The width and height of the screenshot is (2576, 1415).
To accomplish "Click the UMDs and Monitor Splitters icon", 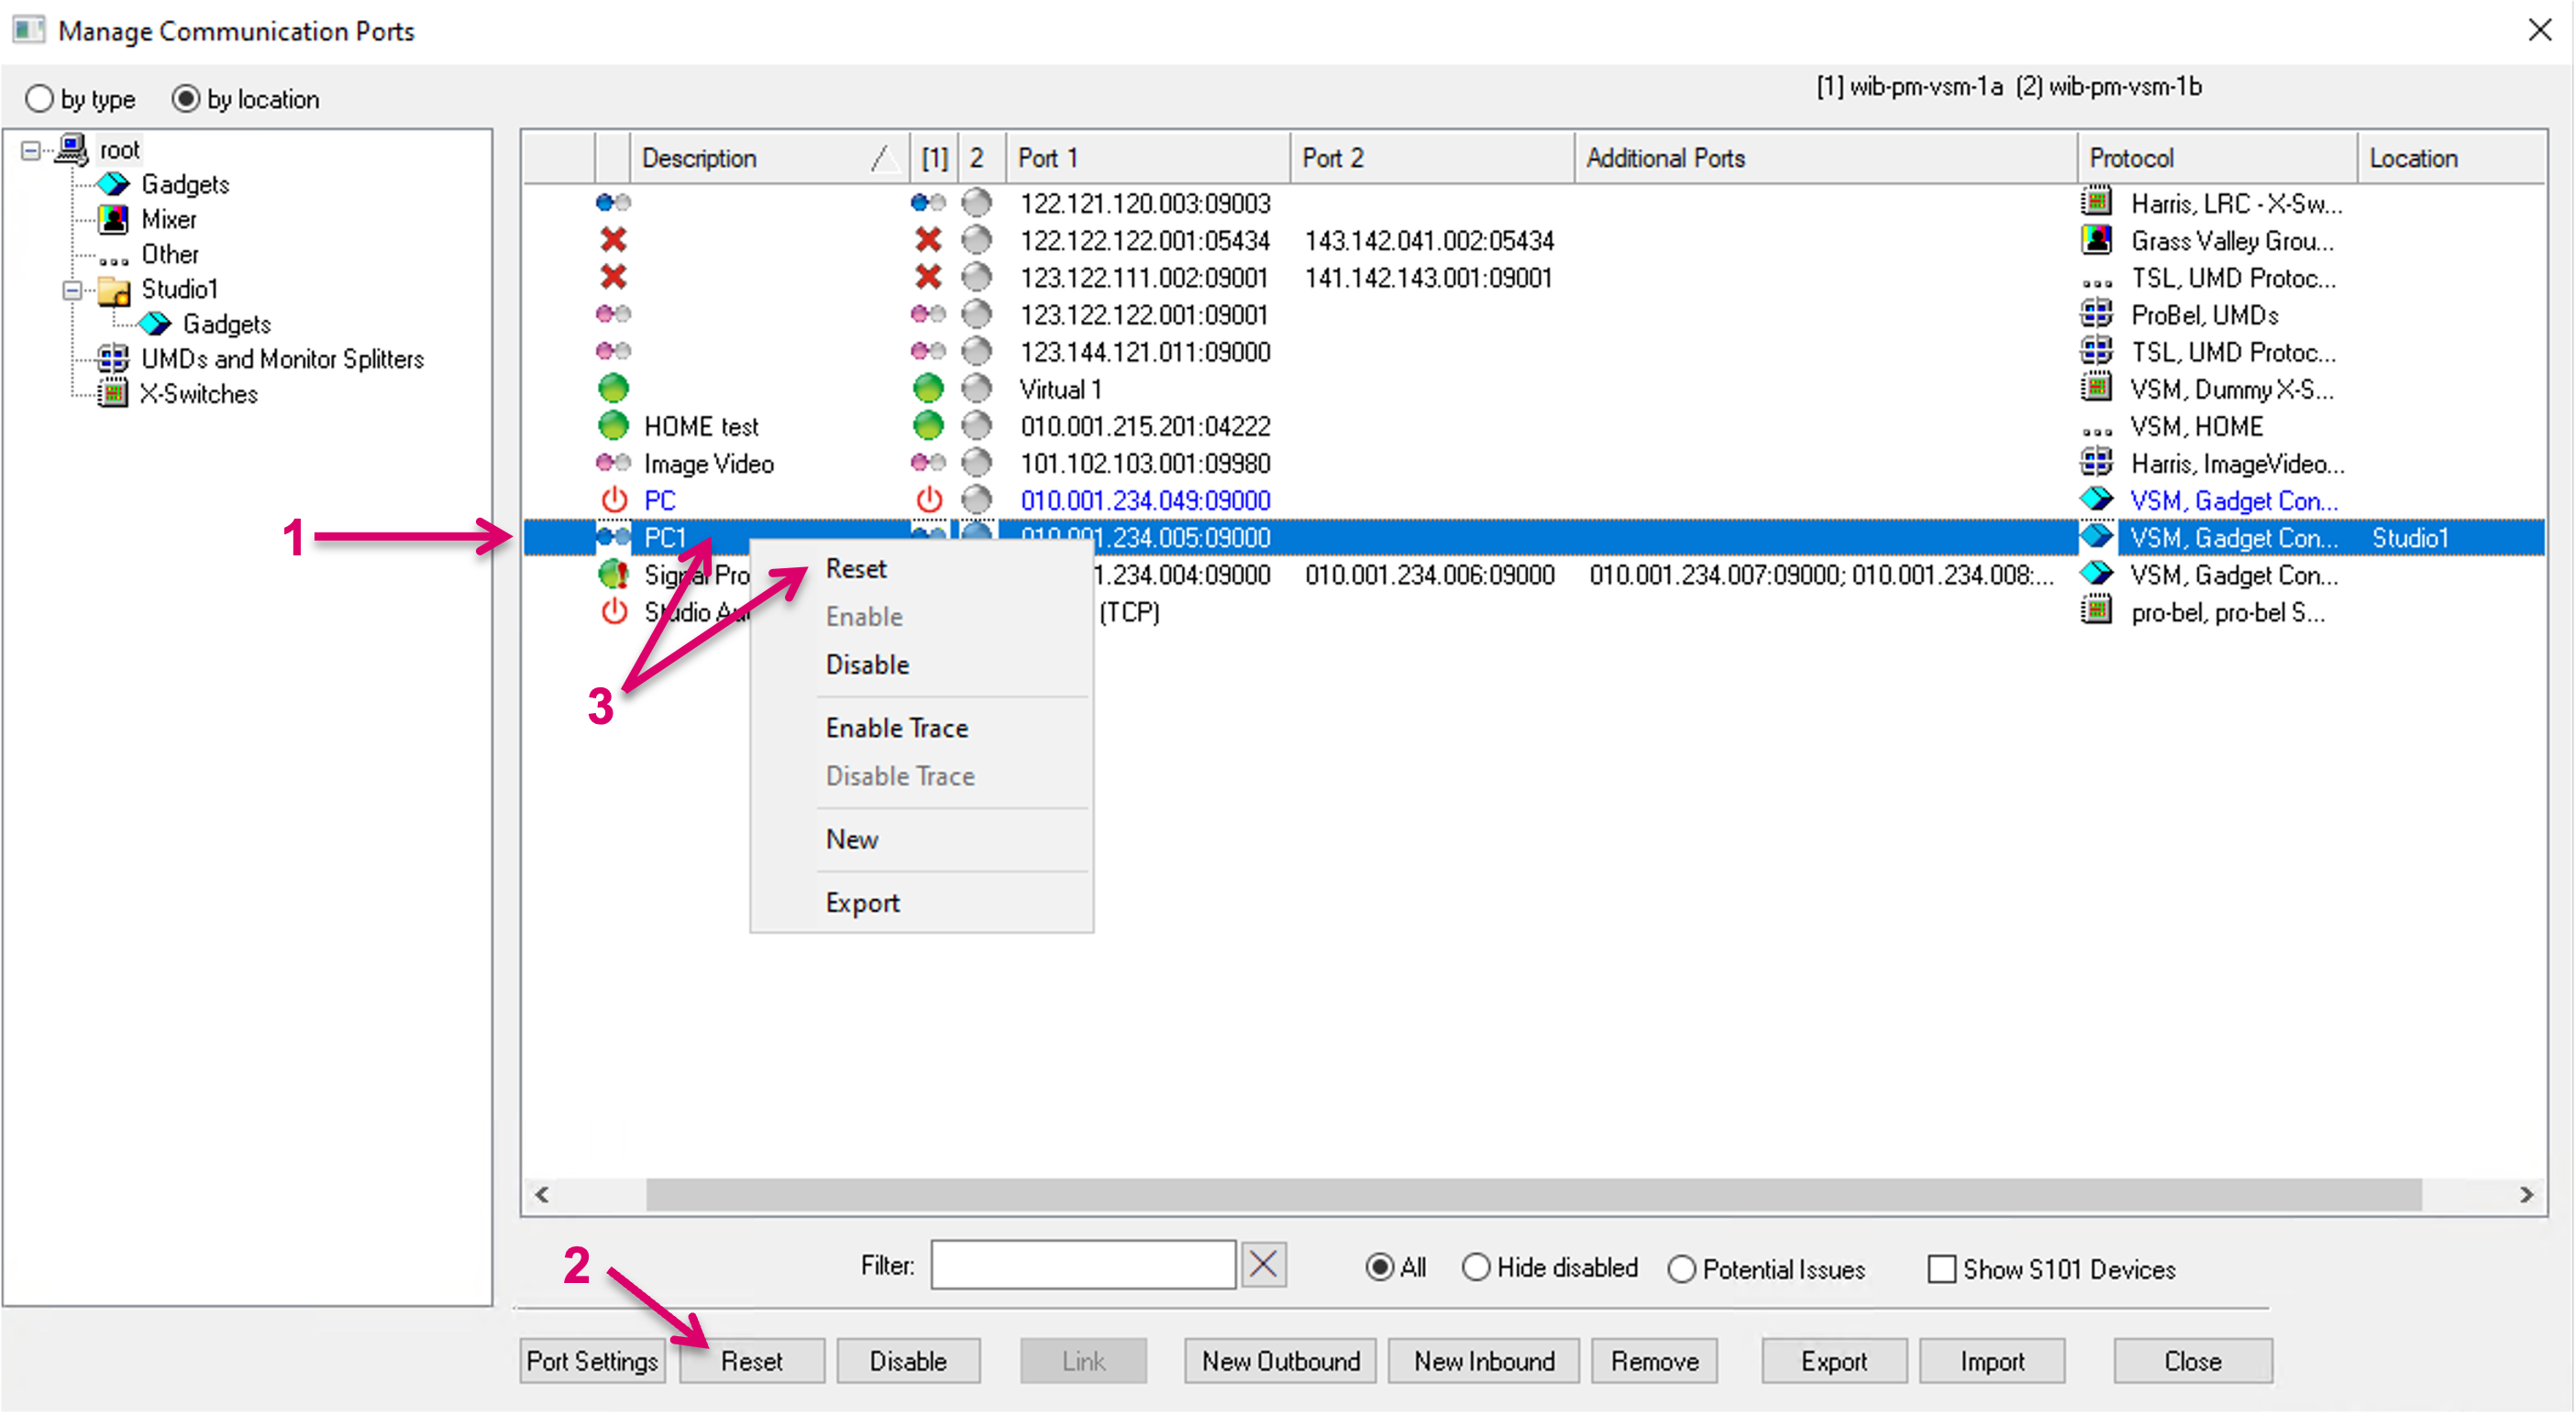I will [114, 358].
